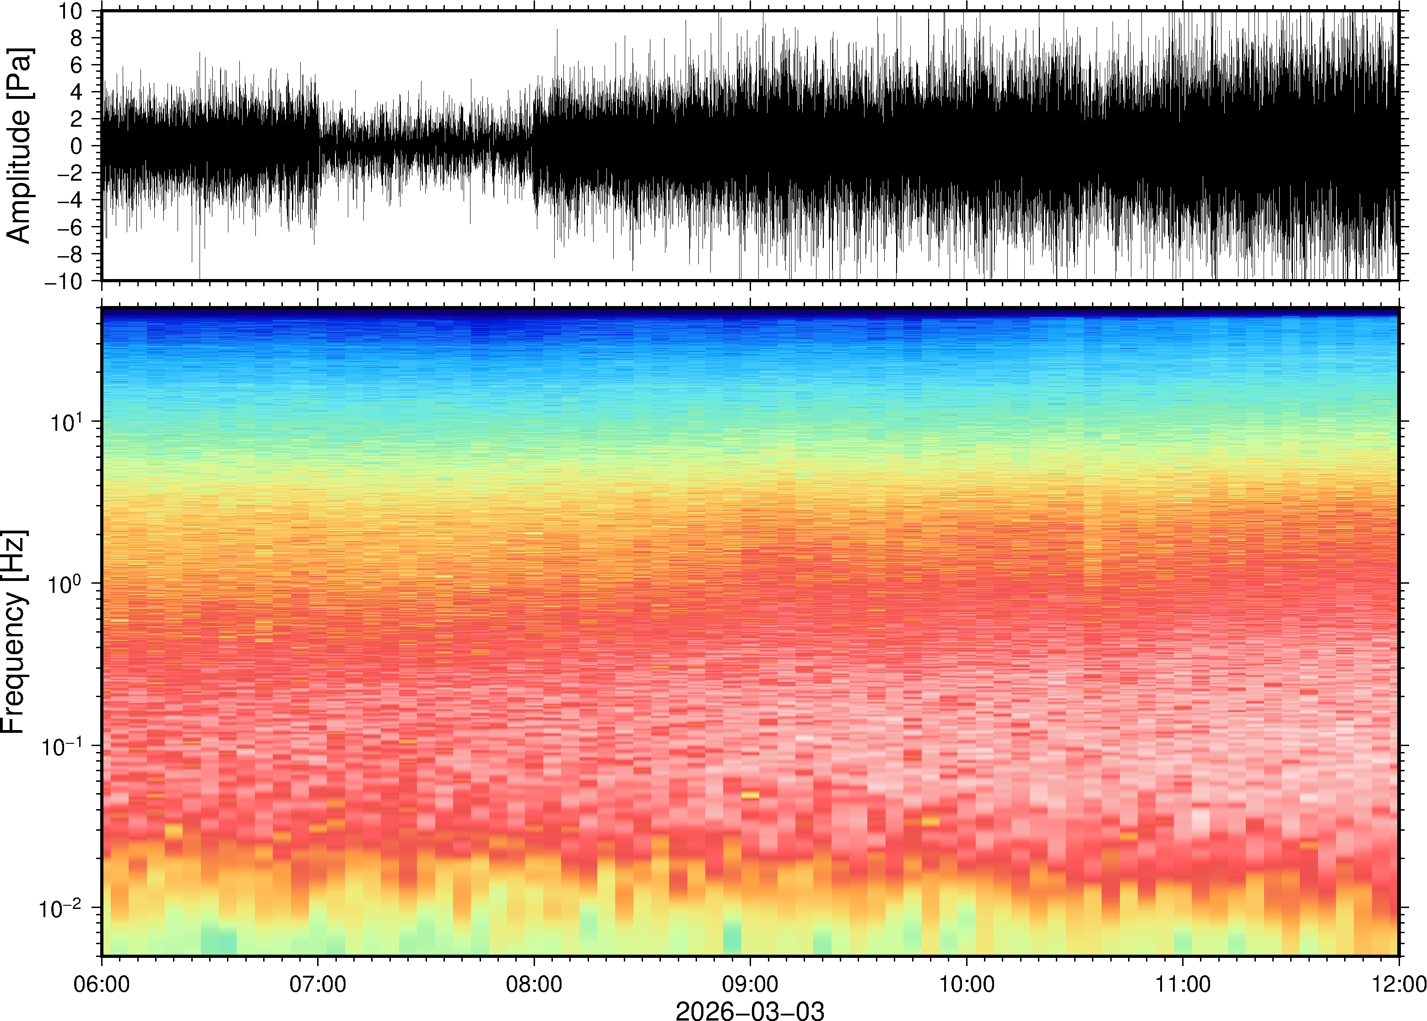Click the 12:00 time axis label
The height and width of the screenshot is (1021, 1427).
pyautogui.click(x=1399, y=984)
